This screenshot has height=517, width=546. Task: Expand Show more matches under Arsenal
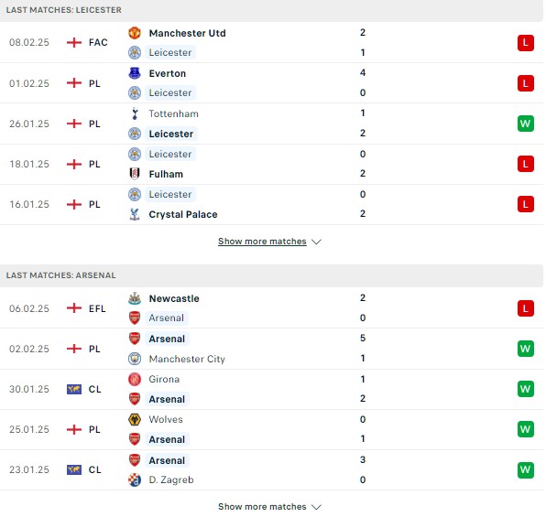262,507
